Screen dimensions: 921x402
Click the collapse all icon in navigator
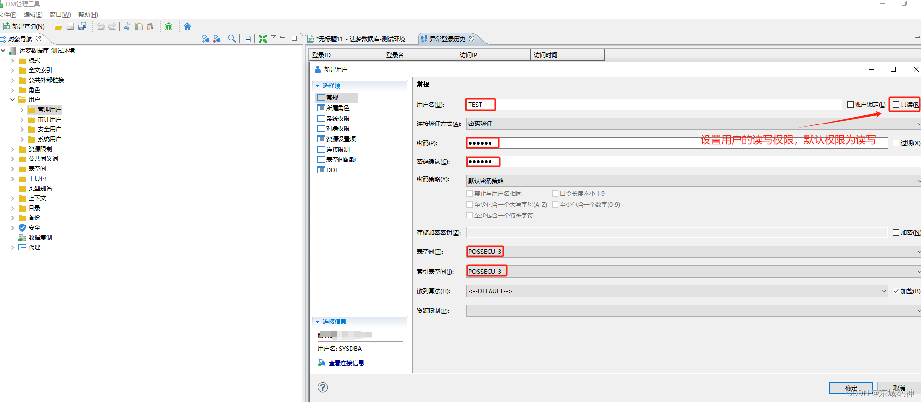tap(247, 39)
